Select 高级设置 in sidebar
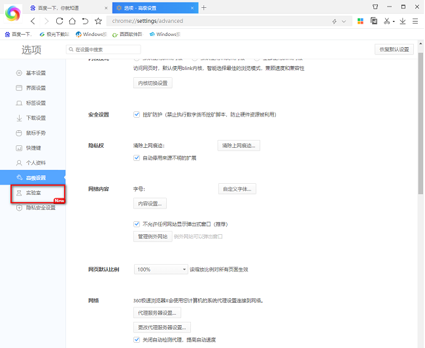425x348 pixels. [33, 178]
